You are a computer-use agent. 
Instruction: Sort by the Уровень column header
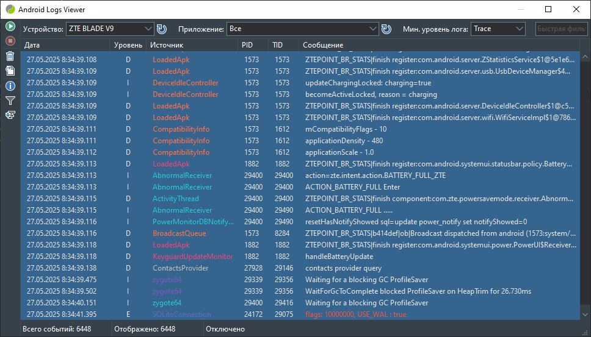click(128, 45)
